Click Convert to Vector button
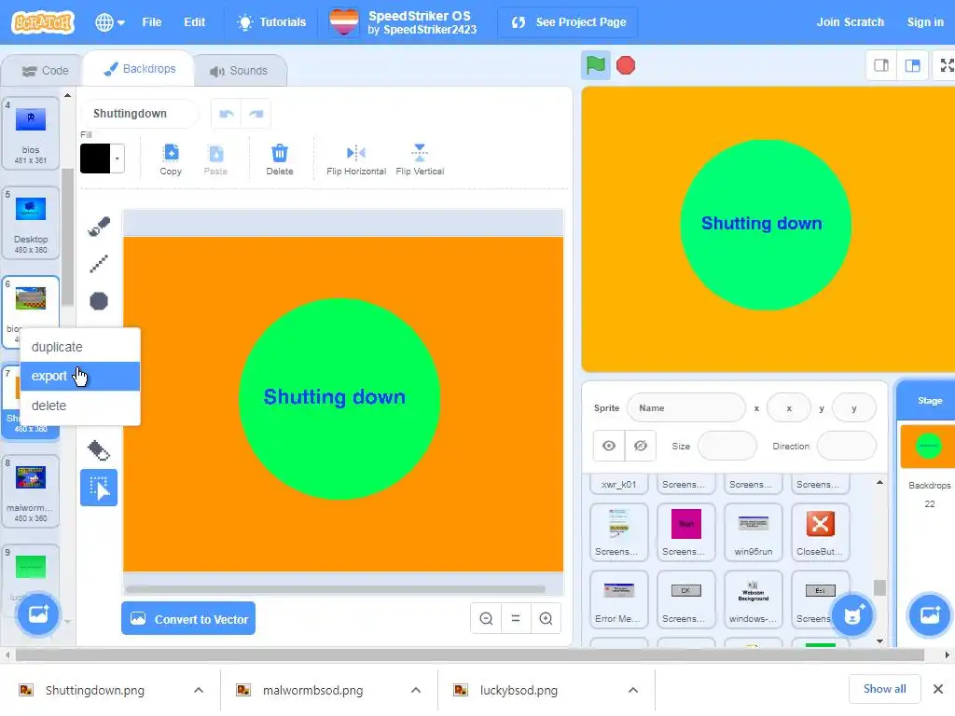This screenshot has width=955, height=716. [188, 619]
